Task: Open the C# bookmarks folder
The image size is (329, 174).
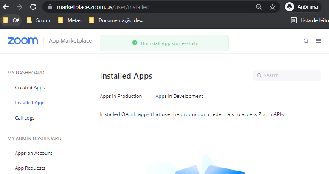Action: click(11, 20)
